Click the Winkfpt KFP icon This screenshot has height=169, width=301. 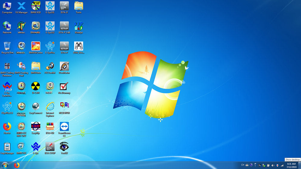[79, 26]
